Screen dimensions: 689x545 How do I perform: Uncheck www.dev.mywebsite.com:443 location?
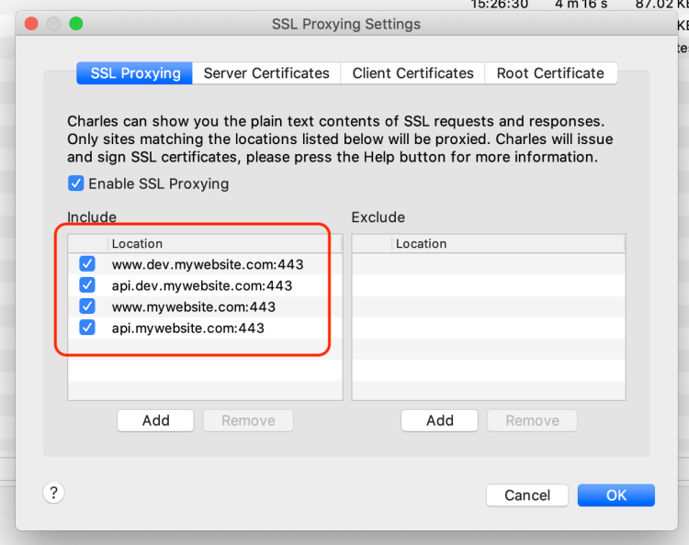coord(87,264)
